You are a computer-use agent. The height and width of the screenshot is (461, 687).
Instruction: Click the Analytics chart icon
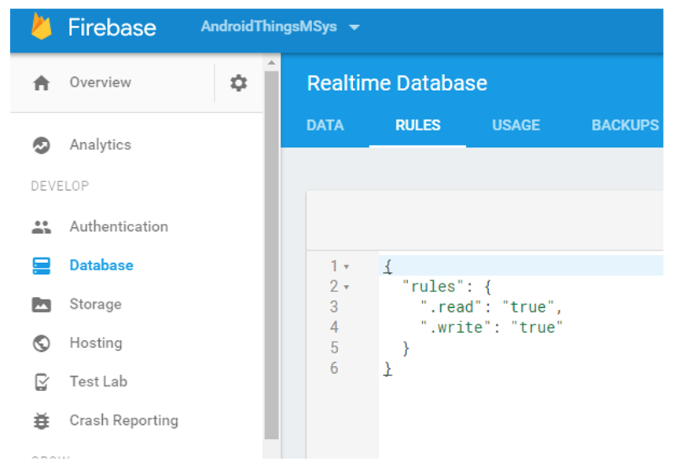tap(42, 145)
